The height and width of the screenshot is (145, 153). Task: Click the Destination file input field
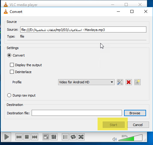point(77,113)
